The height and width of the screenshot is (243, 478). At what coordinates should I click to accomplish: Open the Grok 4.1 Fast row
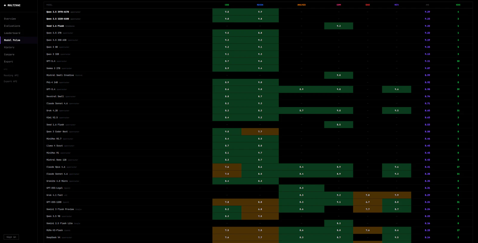click(258, 195)
